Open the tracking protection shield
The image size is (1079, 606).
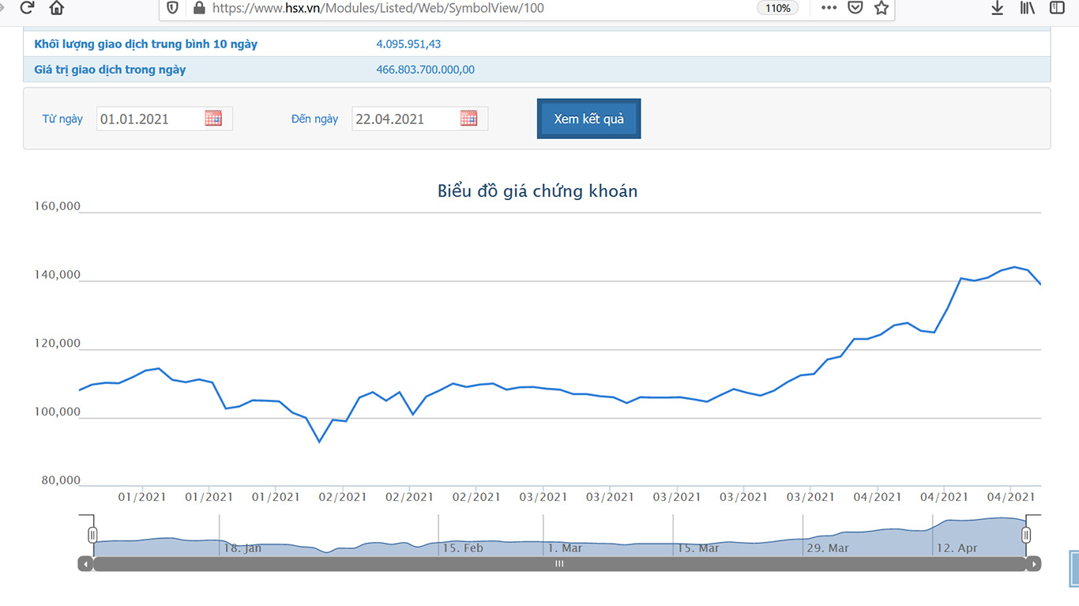[x=173, y=8]
